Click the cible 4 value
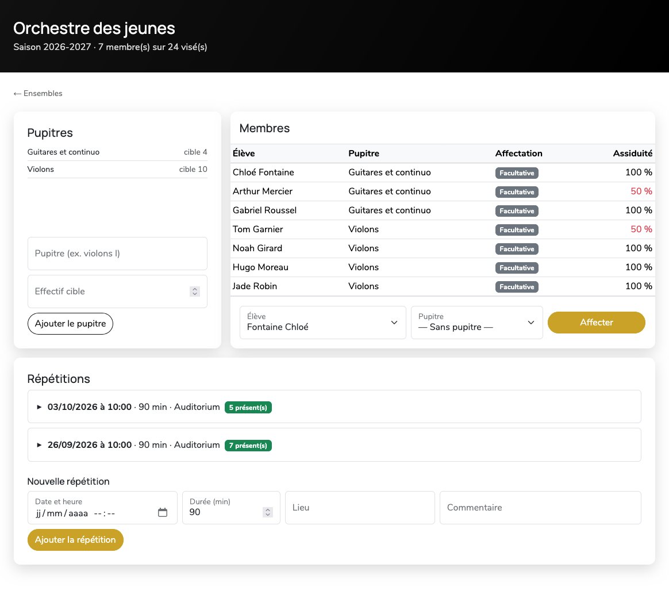The height and width of the screenshot is (606, 669). tap(195, 152)
